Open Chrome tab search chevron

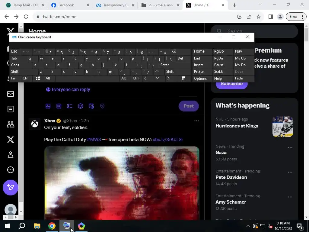tap(260, 4)
